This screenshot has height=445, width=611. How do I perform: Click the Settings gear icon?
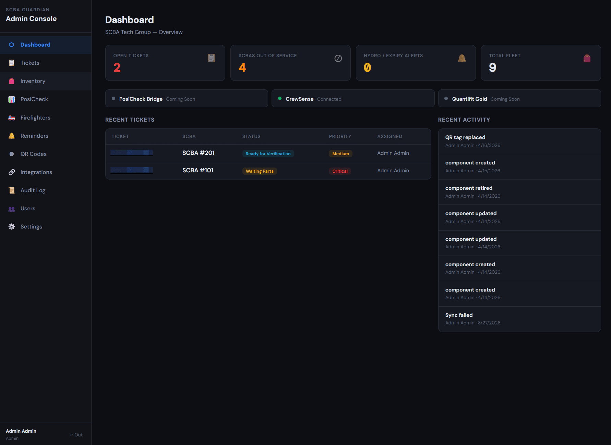(12, 227)
